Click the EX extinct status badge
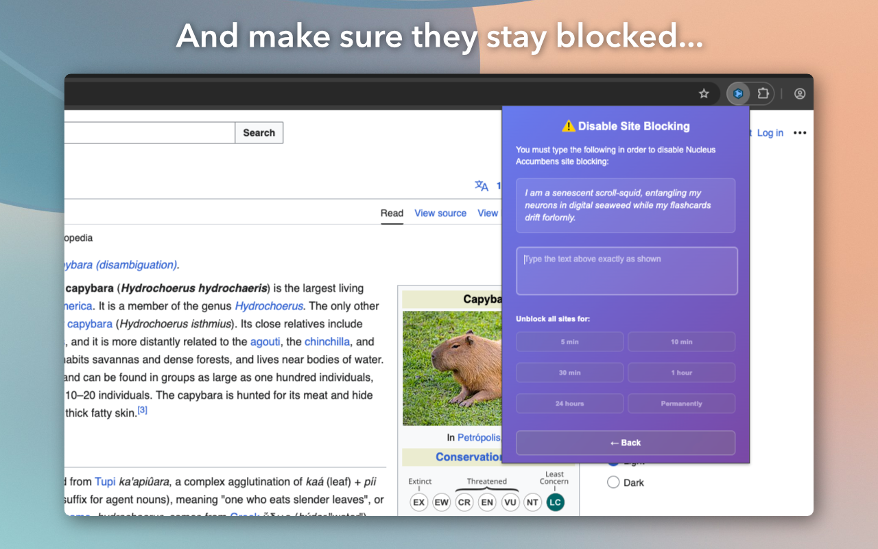Screen dimensions: 878x549 (419, 502)
